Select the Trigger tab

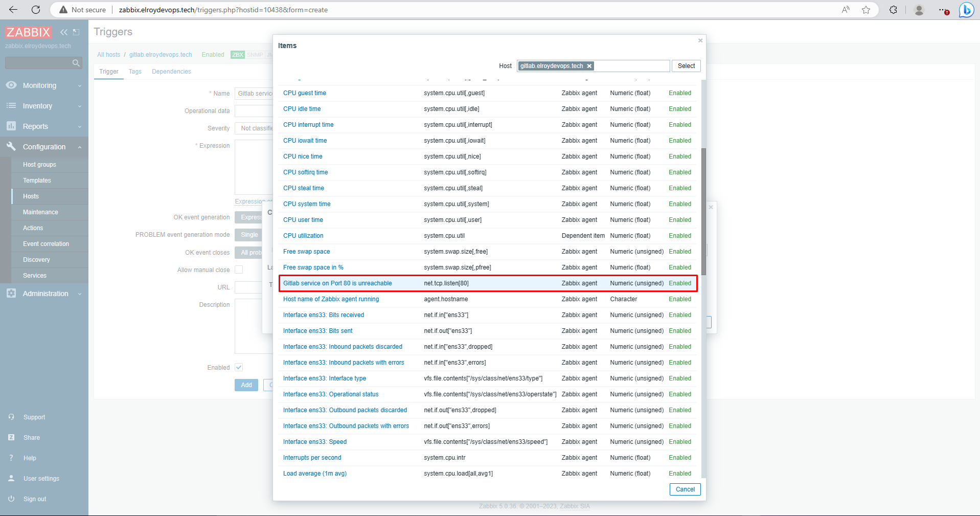[x=109, y=72]
